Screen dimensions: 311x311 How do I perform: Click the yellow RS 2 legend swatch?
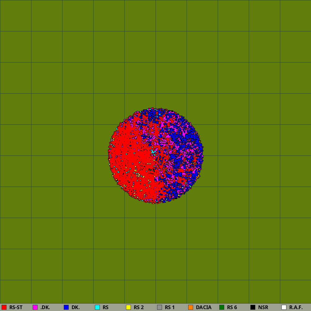(x=128, y=307)
